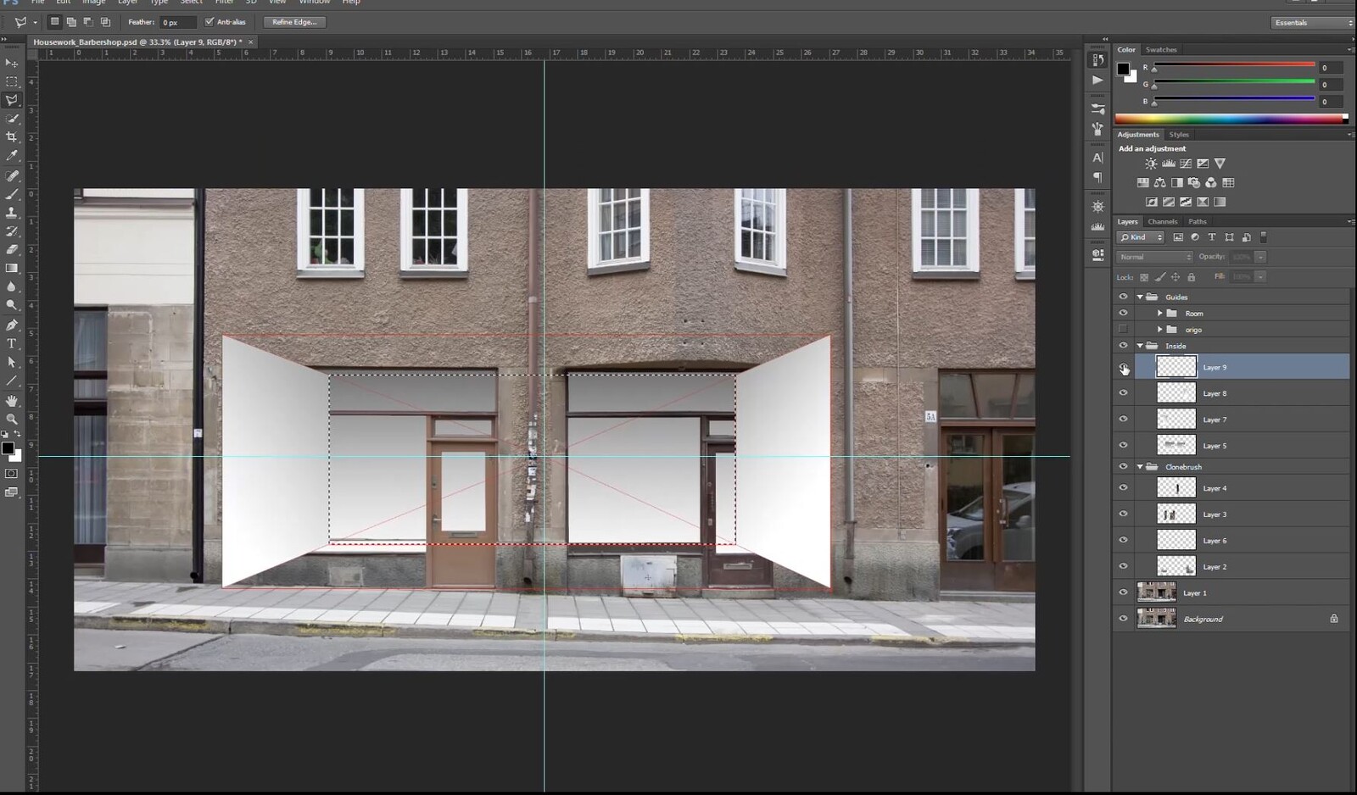Select the Clone Stamp tool
1357x795 pixels.
pos(12,213)
